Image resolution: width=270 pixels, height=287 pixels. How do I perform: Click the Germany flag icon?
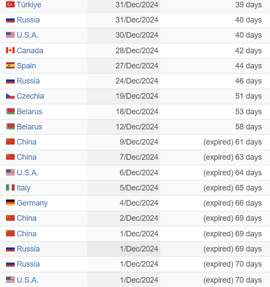point(10,203)
